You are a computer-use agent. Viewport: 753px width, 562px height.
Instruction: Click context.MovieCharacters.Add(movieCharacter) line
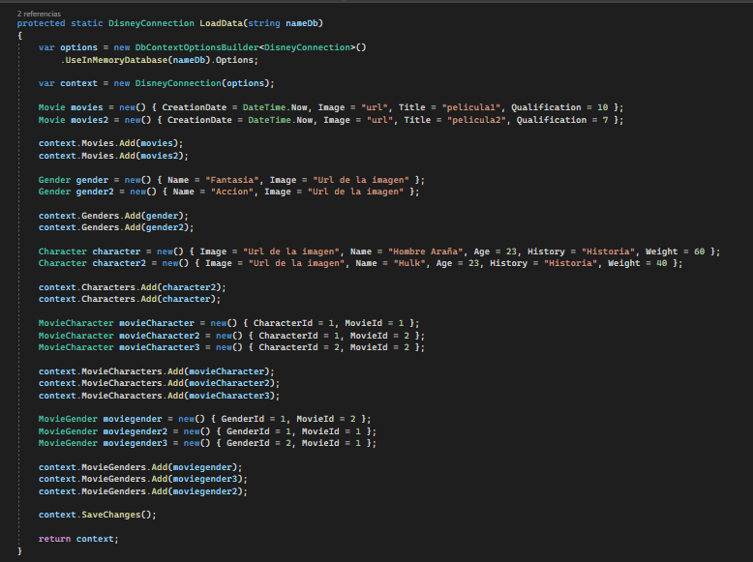[157, 371]
